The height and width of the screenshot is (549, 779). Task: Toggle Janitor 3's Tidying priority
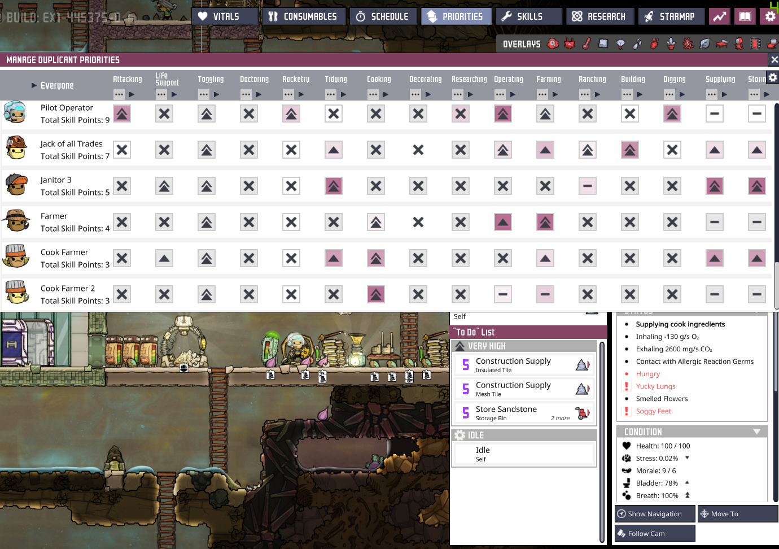click(334, 186)
